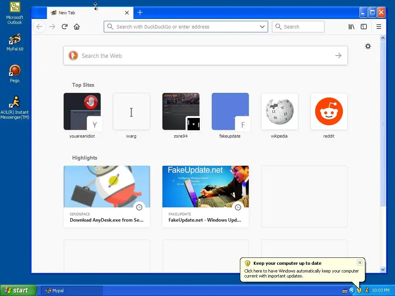Open the Start menu
The height and width of the screenshot is (296, 395).
point(18,291)
